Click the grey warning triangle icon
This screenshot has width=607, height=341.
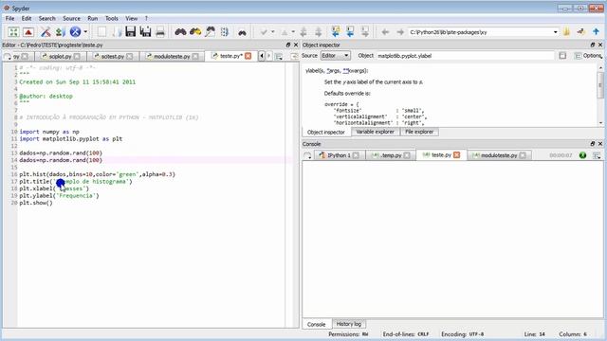coord(285,32)
